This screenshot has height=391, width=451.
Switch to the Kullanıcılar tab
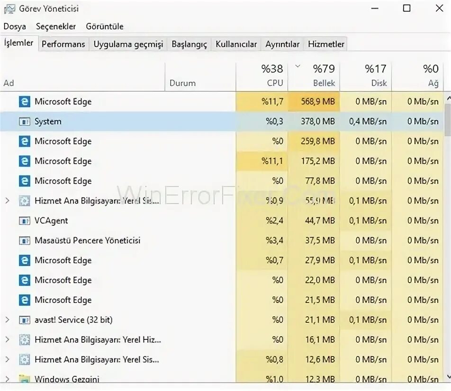tap(236, 44)
